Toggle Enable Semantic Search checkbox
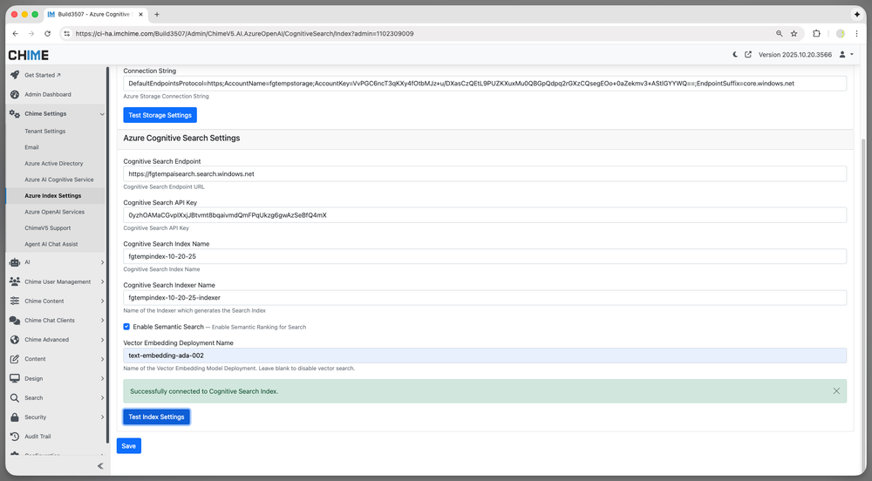The width and height of the screenshot is (872, 481). point(126,327)
